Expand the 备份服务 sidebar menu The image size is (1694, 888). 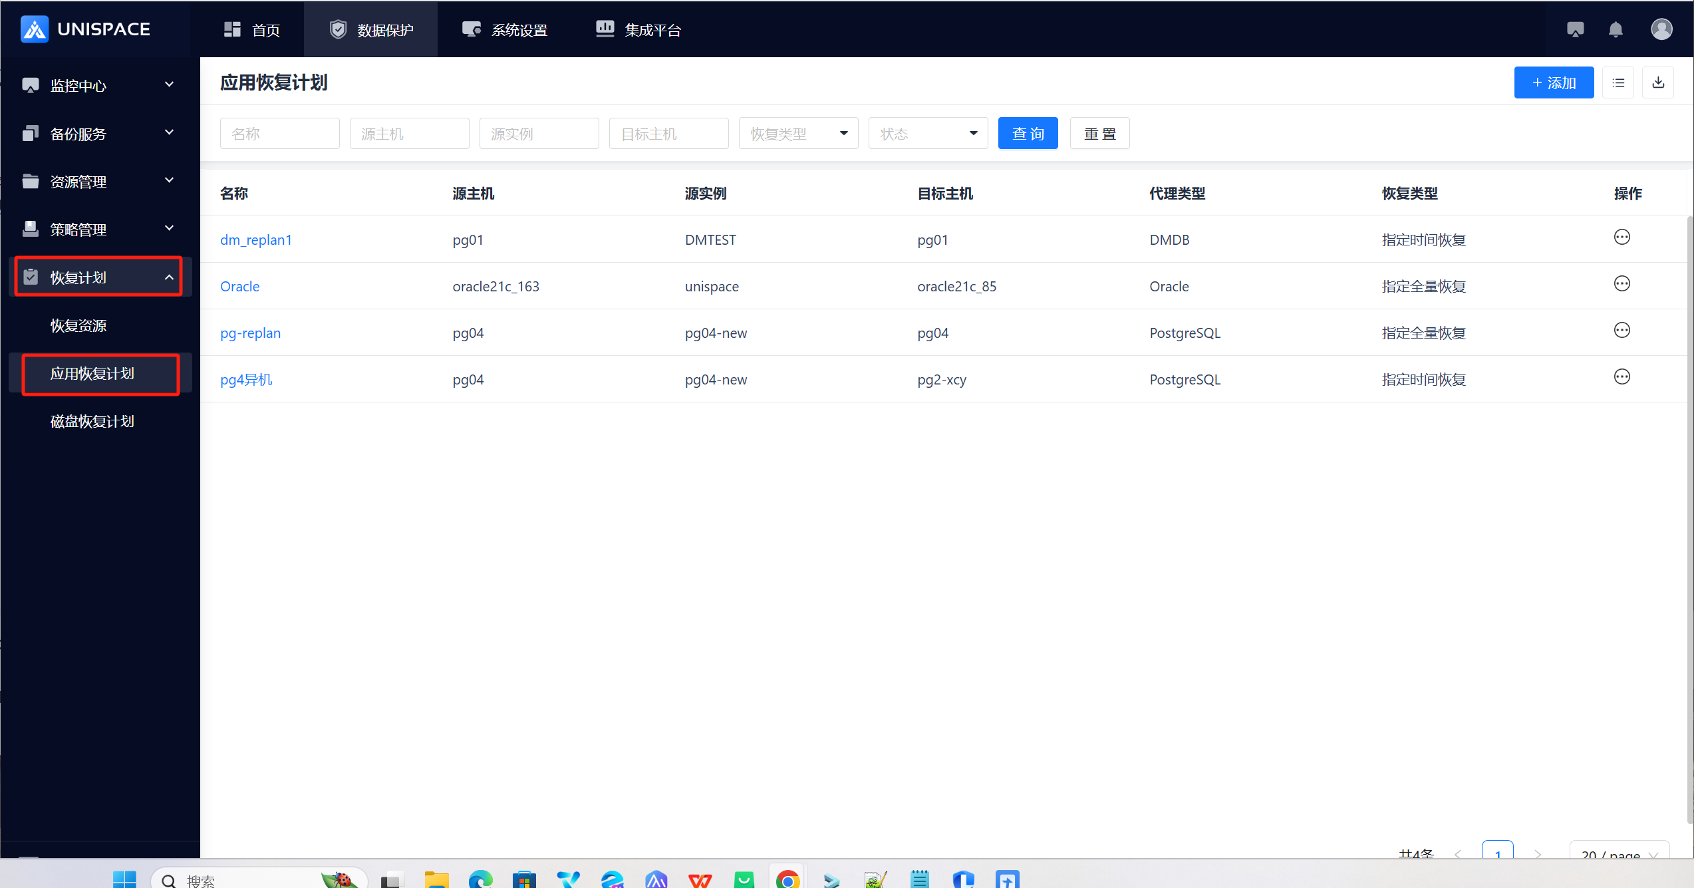click(x=98, y=133)
